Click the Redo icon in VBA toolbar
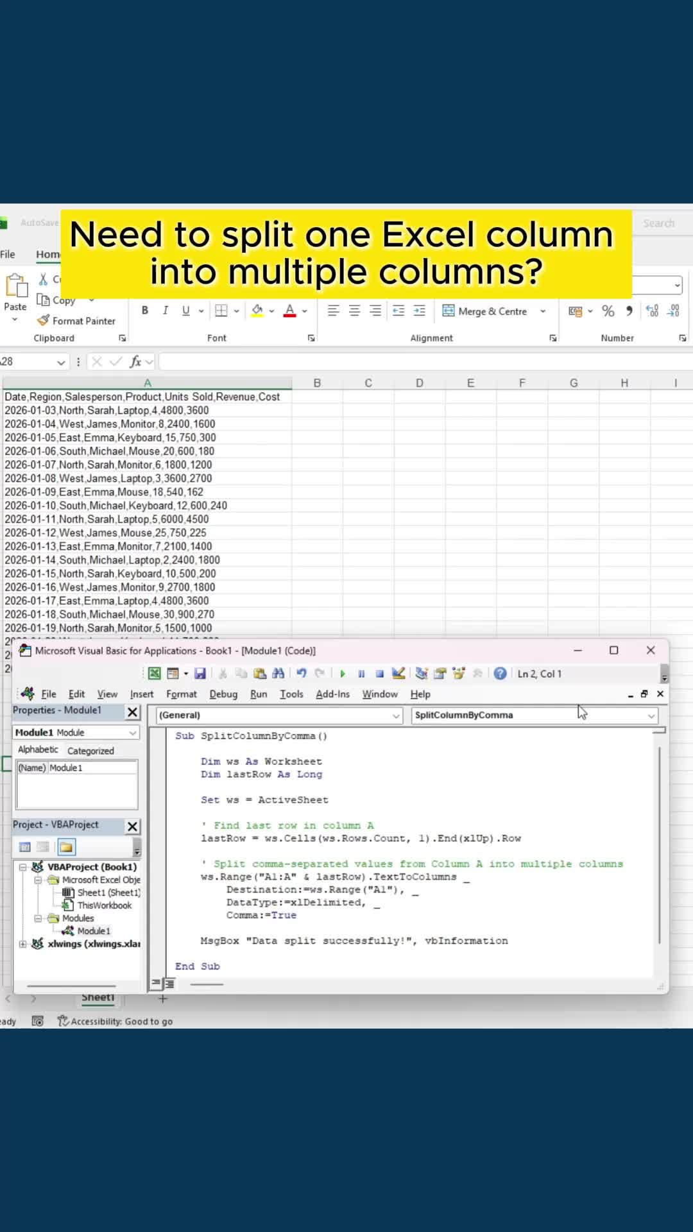The image size is (693, 1232). point(319,673)
